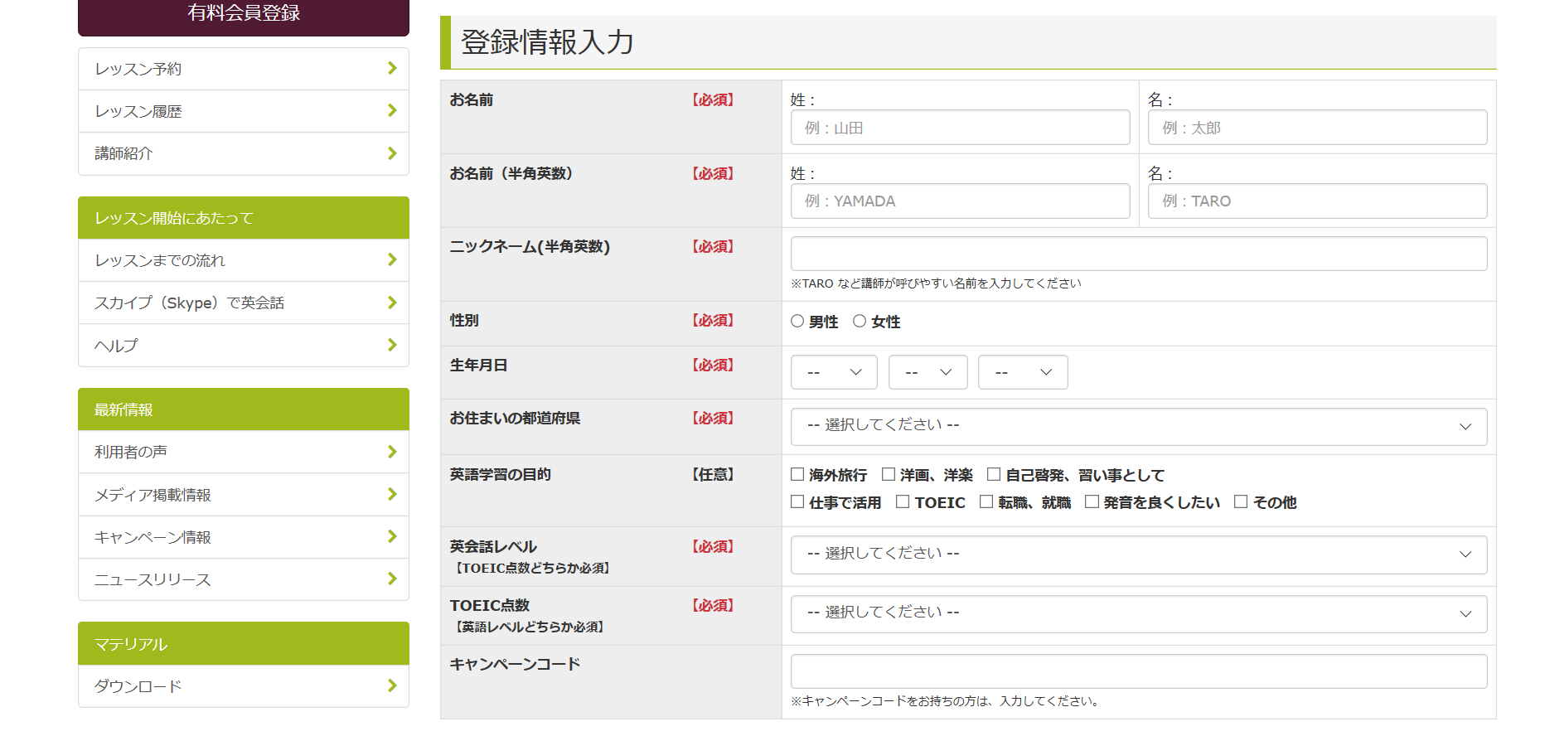The image size is (1545, 741).
Task: Open the お住まいの都道府県 dropdown
Action: pyautogui.click(x=1138, y=427)
